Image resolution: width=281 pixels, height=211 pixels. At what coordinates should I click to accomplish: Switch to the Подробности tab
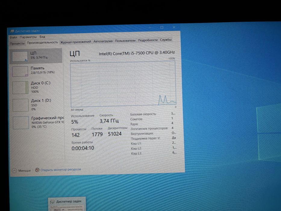click(148, 40)
